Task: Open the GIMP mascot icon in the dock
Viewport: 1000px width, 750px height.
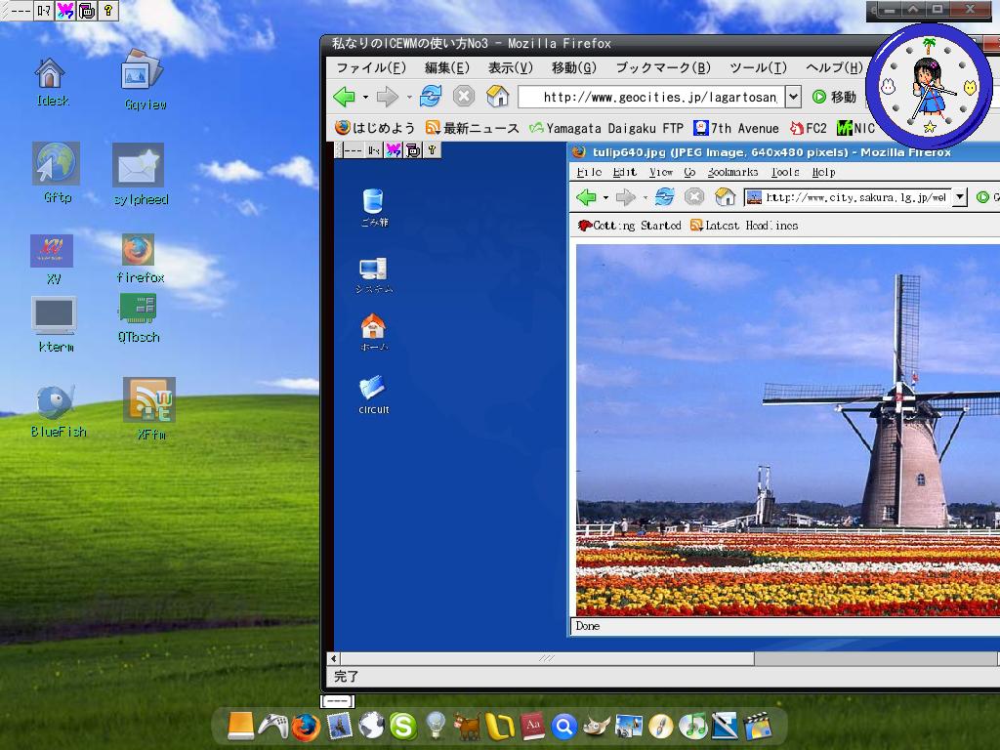Action: (596, 726)
